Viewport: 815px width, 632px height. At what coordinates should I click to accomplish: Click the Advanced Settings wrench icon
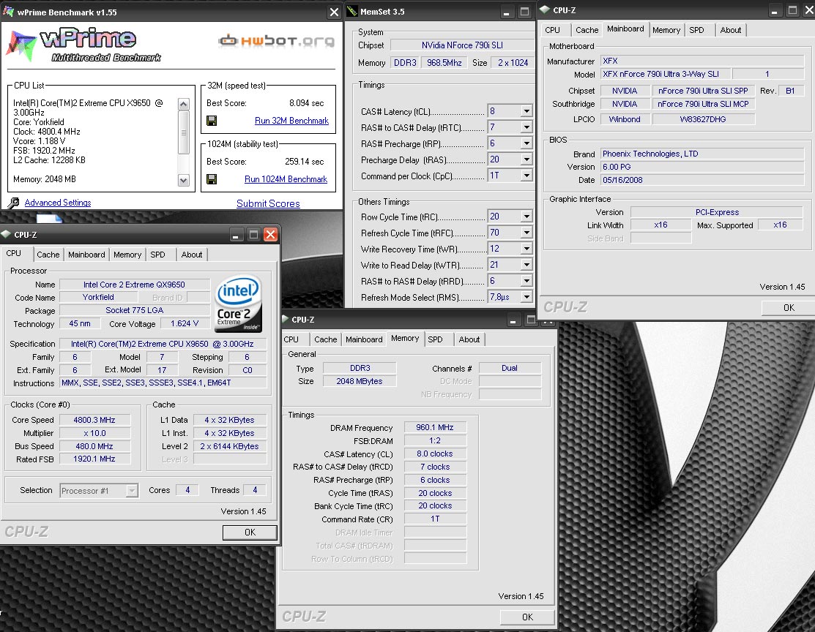[x=13, y=203]
